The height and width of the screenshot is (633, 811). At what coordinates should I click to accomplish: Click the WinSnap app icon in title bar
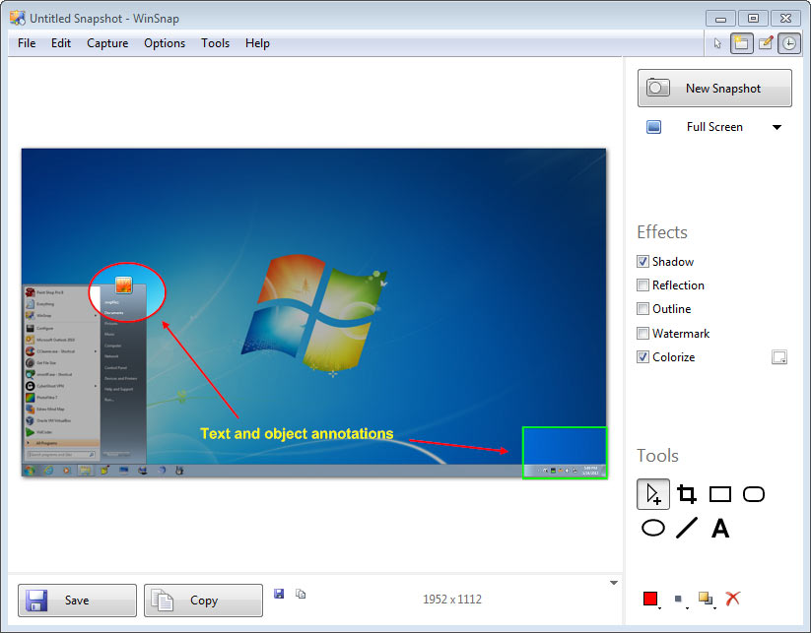pos(18,18)
